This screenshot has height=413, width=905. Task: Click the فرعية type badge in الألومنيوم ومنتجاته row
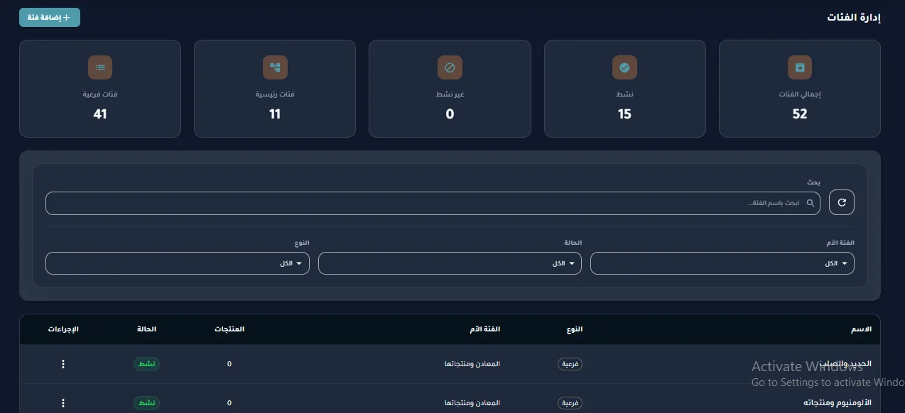[570, 403]
